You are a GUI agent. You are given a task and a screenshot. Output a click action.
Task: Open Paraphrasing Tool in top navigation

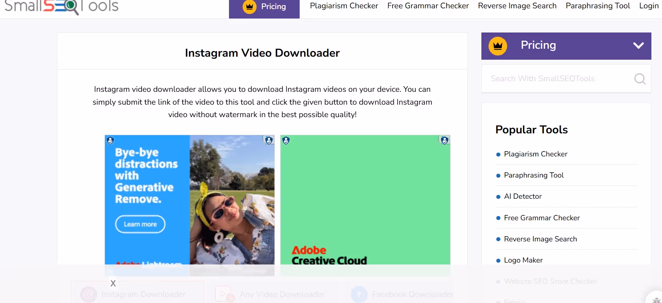point(598,6)
